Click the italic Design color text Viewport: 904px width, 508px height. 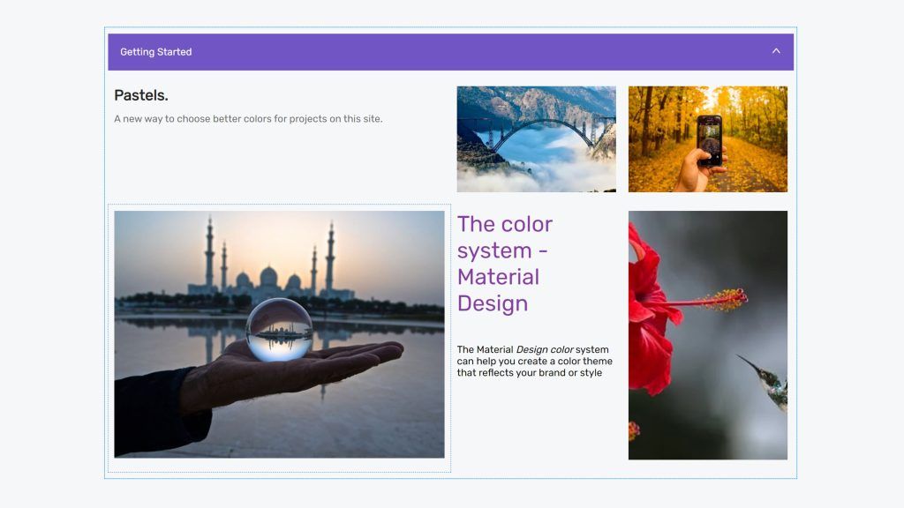544,349
